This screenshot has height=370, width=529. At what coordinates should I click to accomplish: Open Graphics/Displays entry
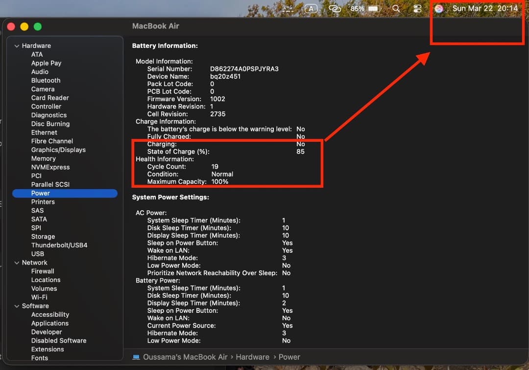point(58,150)
